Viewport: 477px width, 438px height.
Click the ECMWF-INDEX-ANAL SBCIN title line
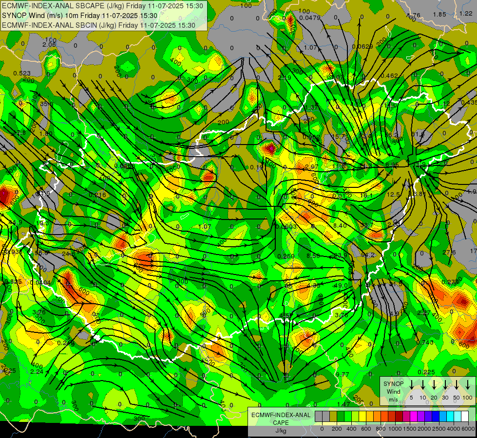tap(98, 25)
